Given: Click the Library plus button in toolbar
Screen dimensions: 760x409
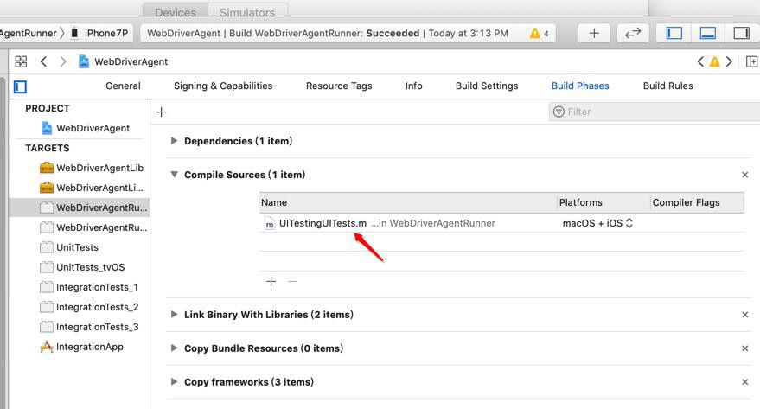Looking at the screenshot, I should pos(594,33).
